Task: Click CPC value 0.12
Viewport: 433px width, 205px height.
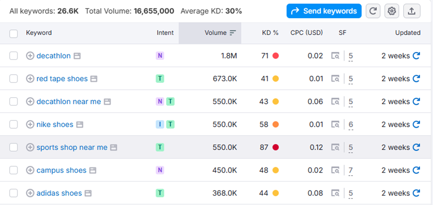Action: [x=316, y=147]
